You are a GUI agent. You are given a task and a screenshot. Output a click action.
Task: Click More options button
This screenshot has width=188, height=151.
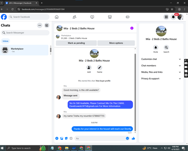pos(116,43)
